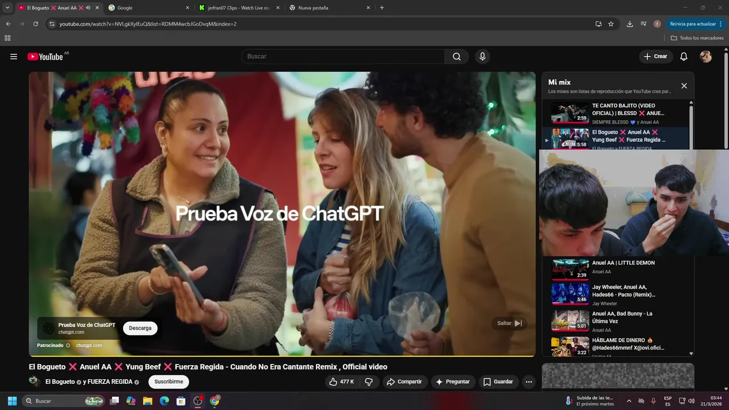Open El Bogueto channel avatar

pyautogui.click(x=35, y=382)
